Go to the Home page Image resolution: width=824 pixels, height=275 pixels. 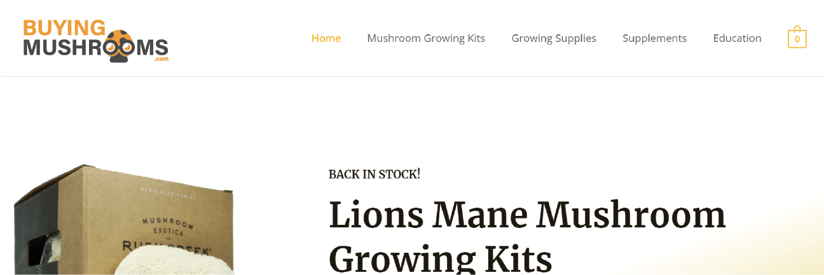click(x=326, y=38)
